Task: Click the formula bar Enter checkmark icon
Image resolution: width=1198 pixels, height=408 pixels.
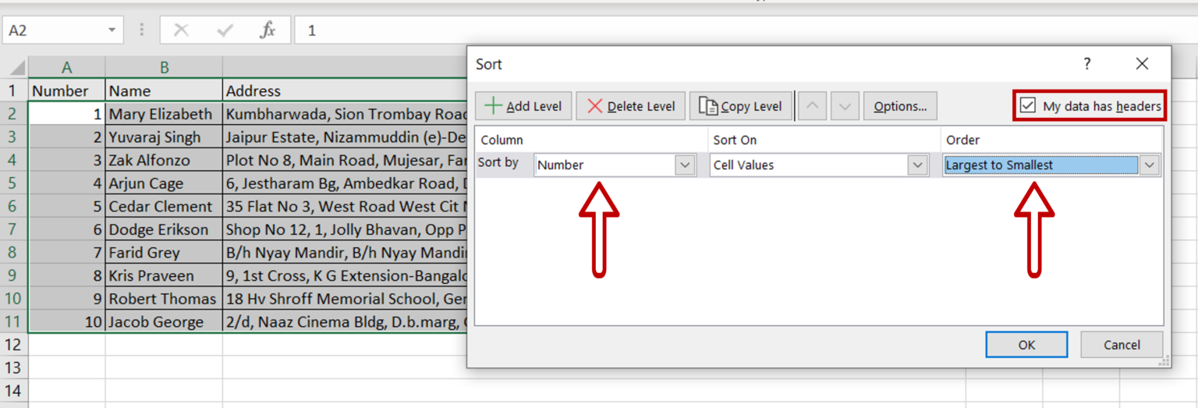Action: pyautogui.click(x=225, y=30)
